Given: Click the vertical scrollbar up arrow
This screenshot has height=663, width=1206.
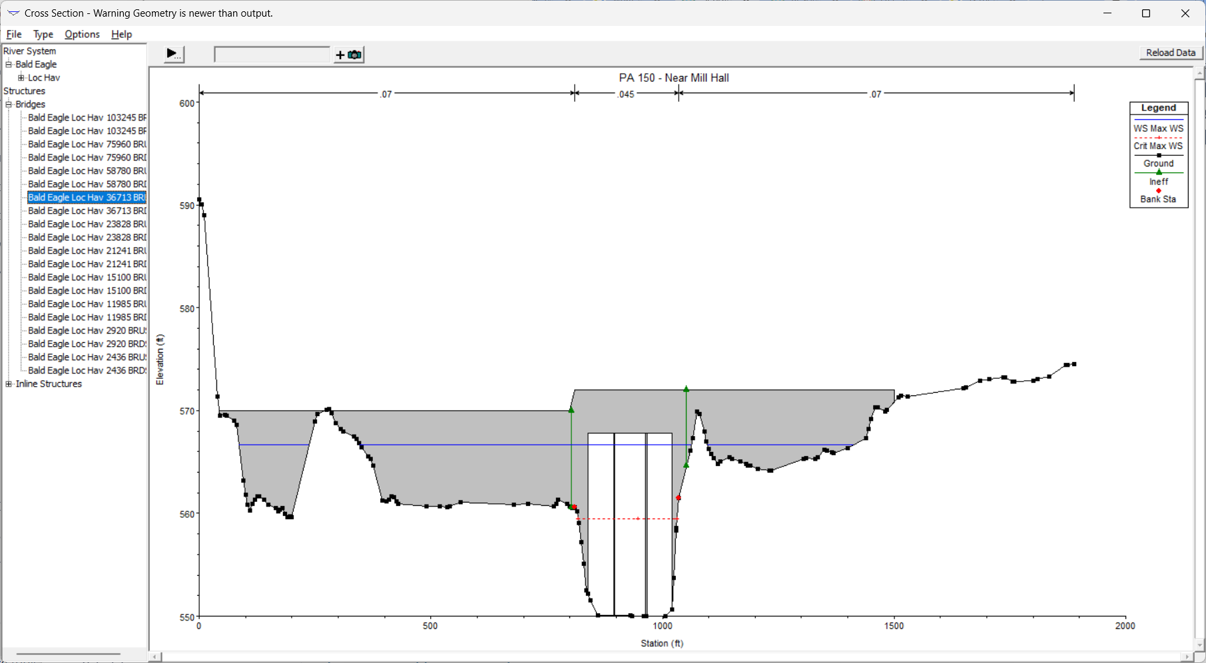Looking at the screenshot, I should pos(1200,73).
